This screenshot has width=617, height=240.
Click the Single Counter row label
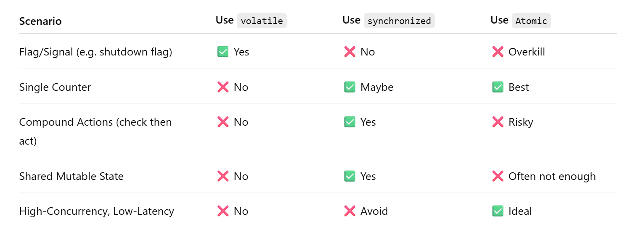coord(55,87)
